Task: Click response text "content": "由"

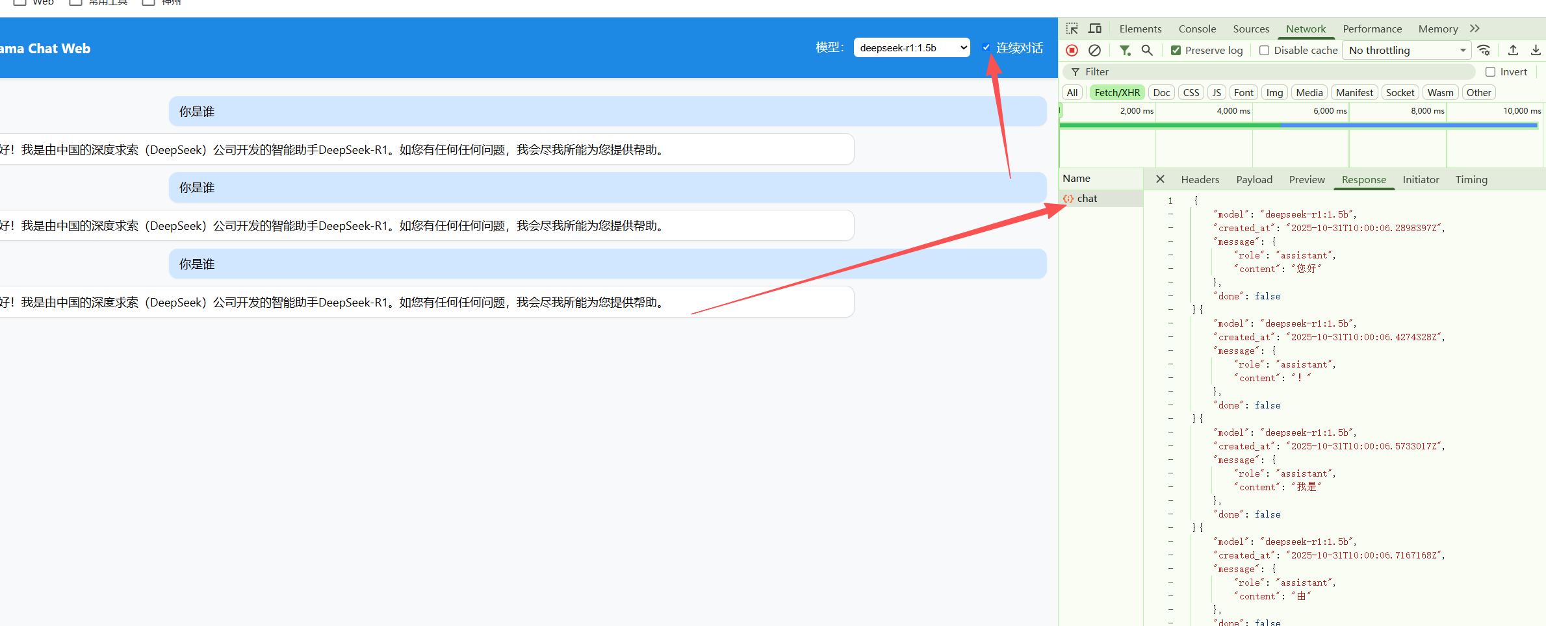Action: (x=1274, y=596)
